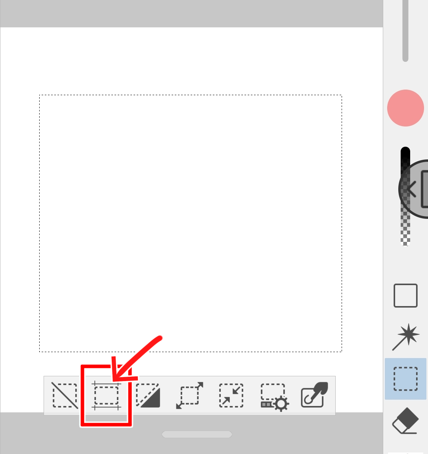Select the Auto select magic wand tool

click(405, 337)
